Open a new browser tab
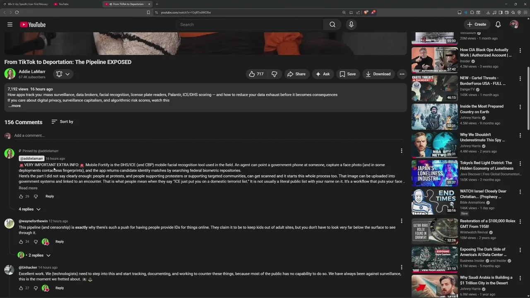 click(157, 4)
